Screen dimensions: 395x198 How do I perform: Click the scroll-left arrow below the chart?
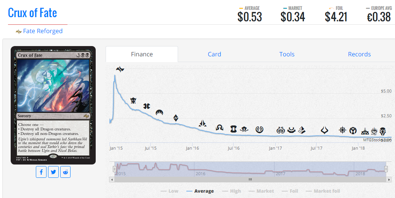click(112, 179)
